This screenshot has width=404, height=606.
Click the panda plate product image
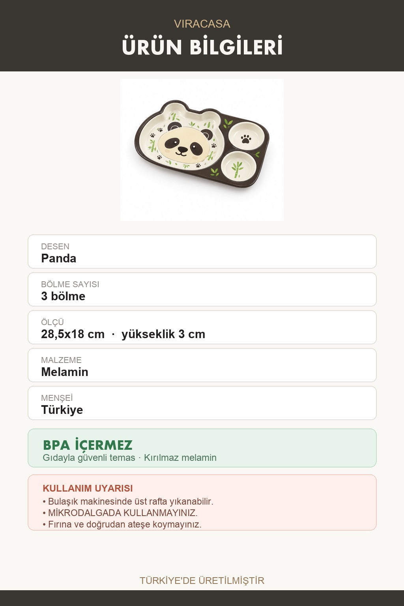[202, 150]
